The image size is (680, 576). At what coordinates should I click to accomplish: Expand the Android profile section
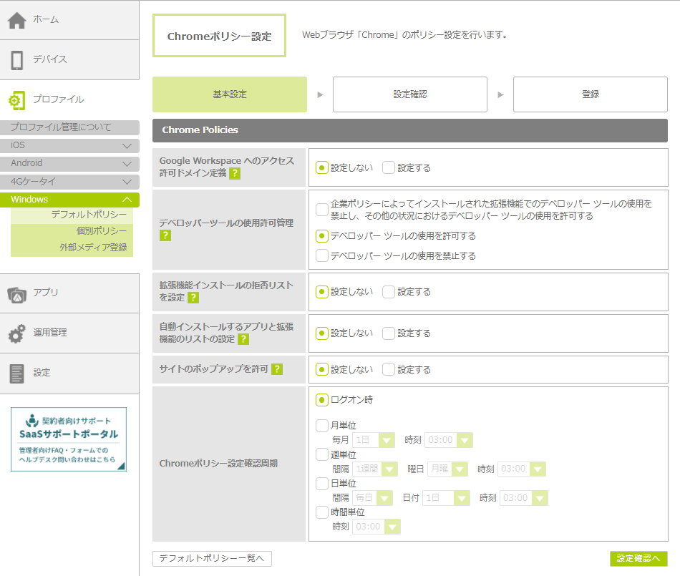click(127, 164)
